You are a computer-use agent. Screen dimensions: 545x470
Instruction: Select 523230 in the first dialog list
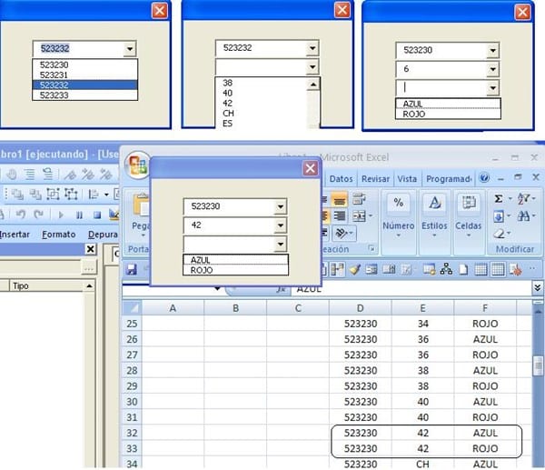pyautogui.click(x=84, y=65)
